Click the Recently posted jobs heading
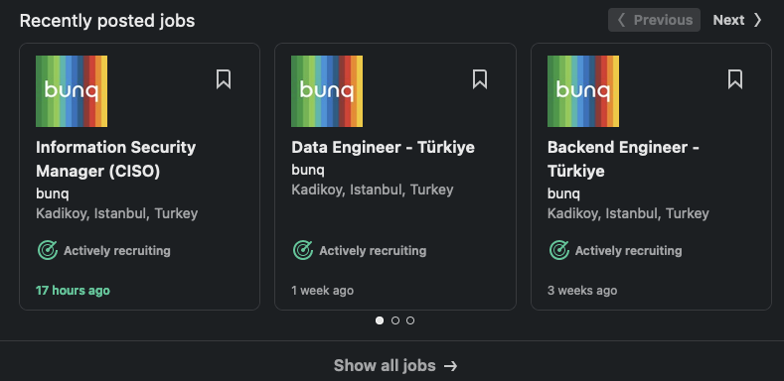The width and height of the screenshot is (784, 381). coord(107,21)
